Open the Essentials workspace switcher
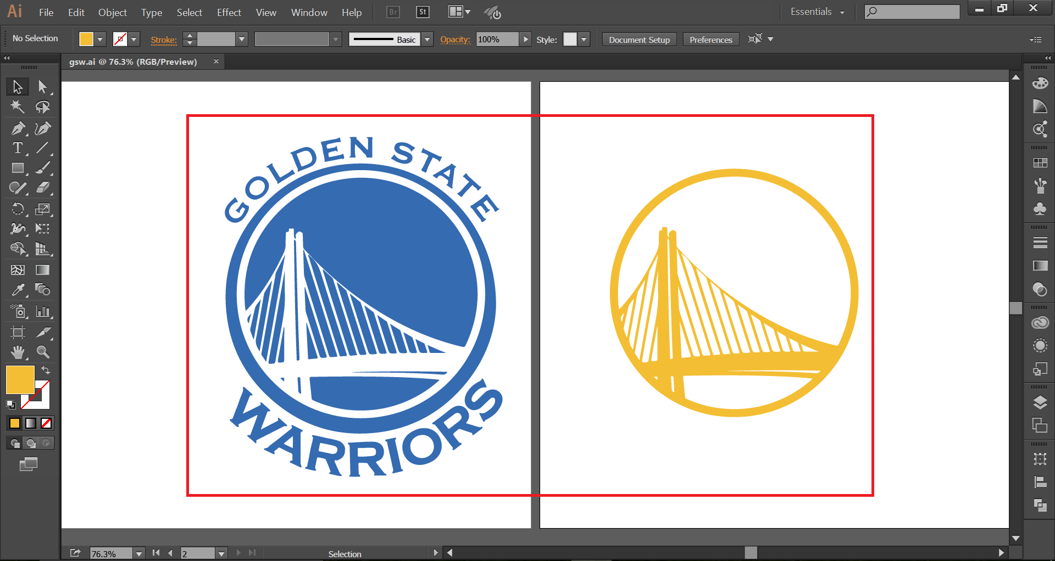Screen dimensions: 1055x561 coord(817,12)
